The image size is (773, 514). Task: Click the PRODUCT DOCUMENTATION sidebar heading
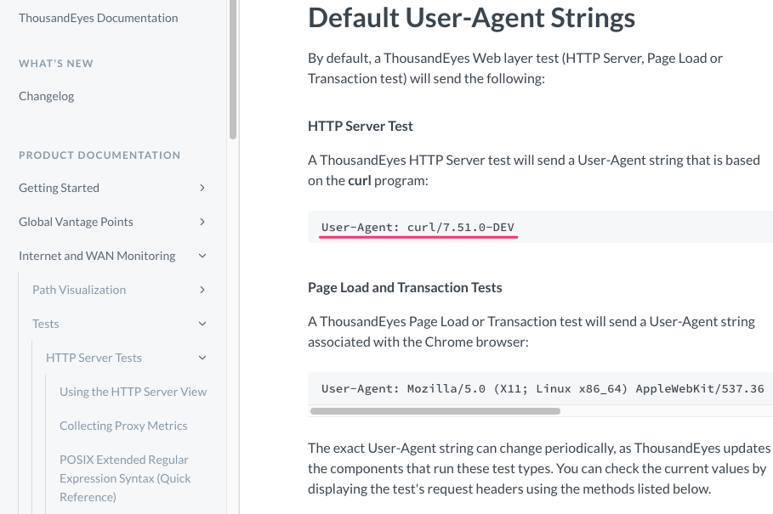pos(99,155)
